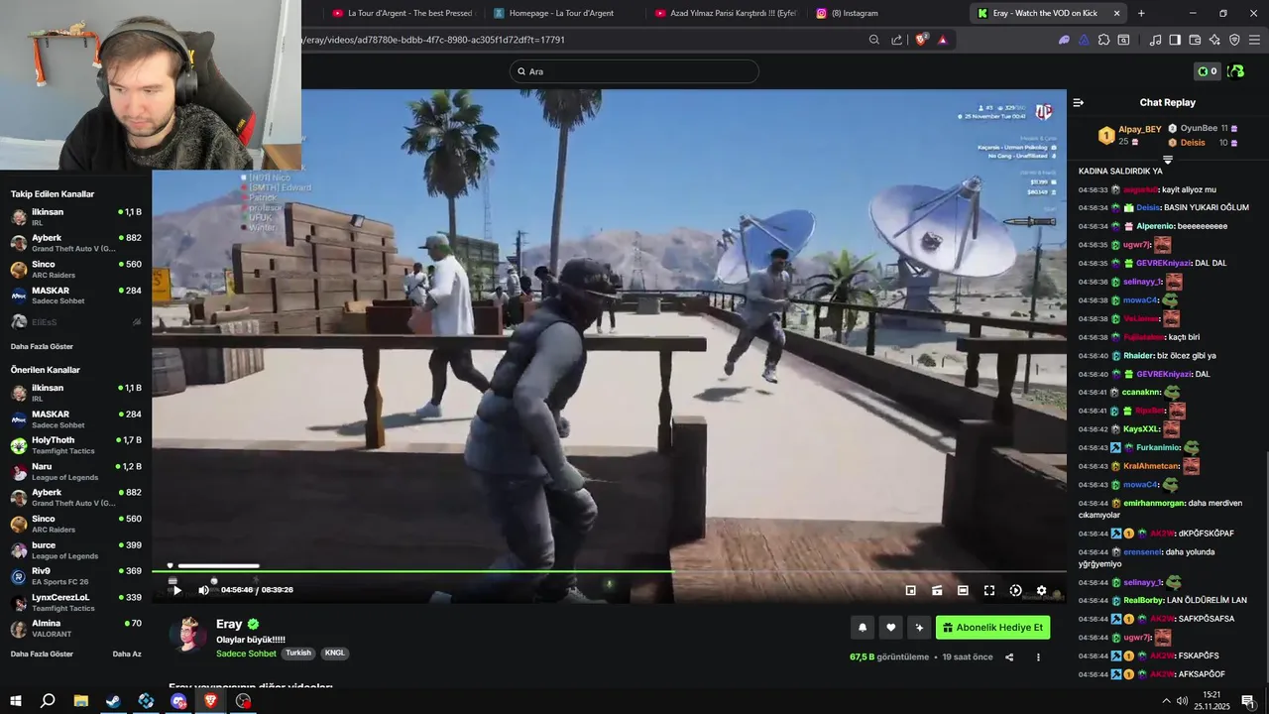Click the sparkle subscribe icon button
Viewport: 1269px width, 714px height.
click(919, 627)
